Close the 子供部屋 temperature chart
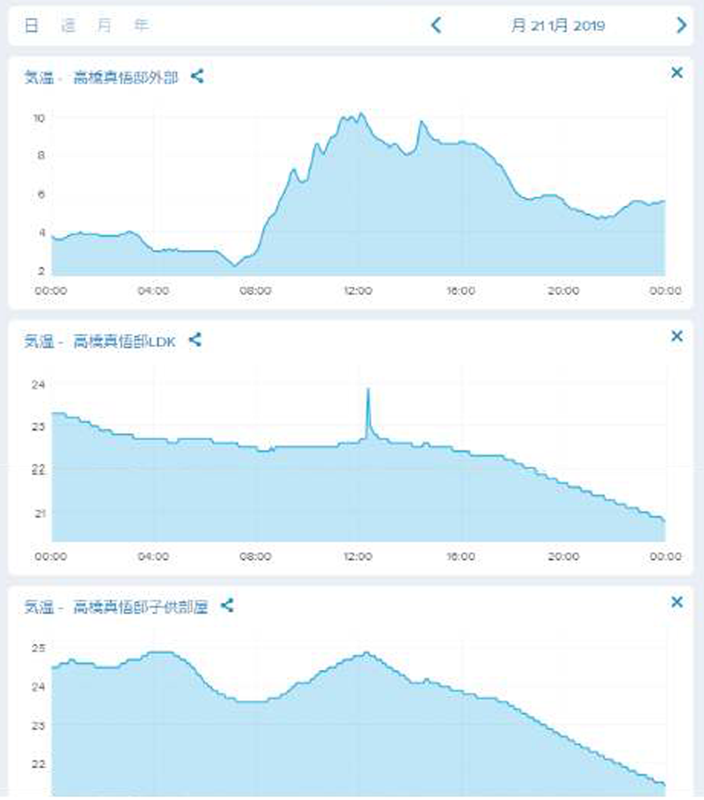 [677, 602]
